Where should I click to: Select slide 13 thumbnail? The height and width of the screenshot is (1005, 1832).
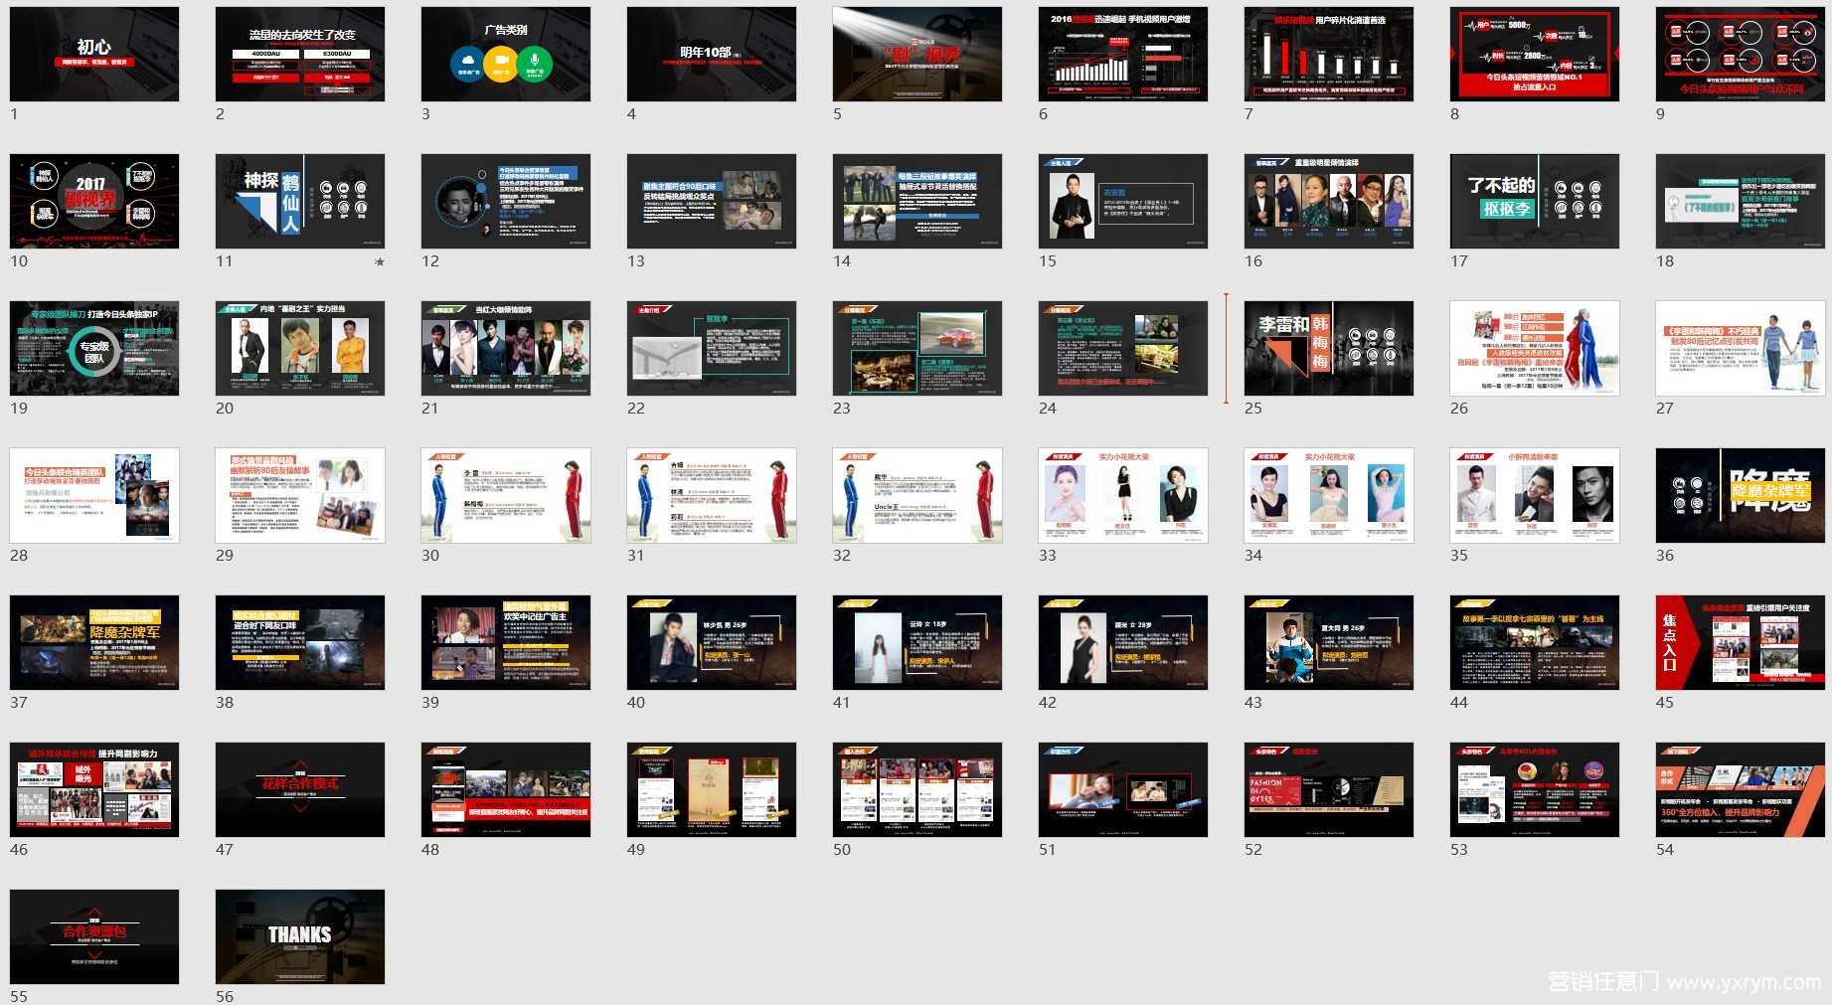712,201
